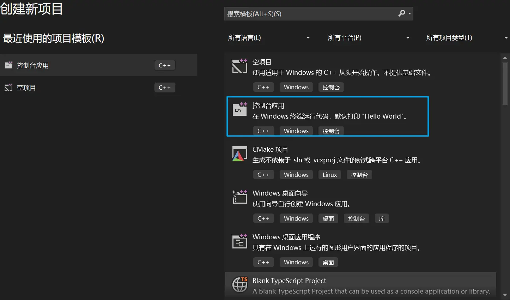The image size is (510, 300).
Task: Click 控制台 tag under 控制台应用 template
Action: [x=331, y=131]
